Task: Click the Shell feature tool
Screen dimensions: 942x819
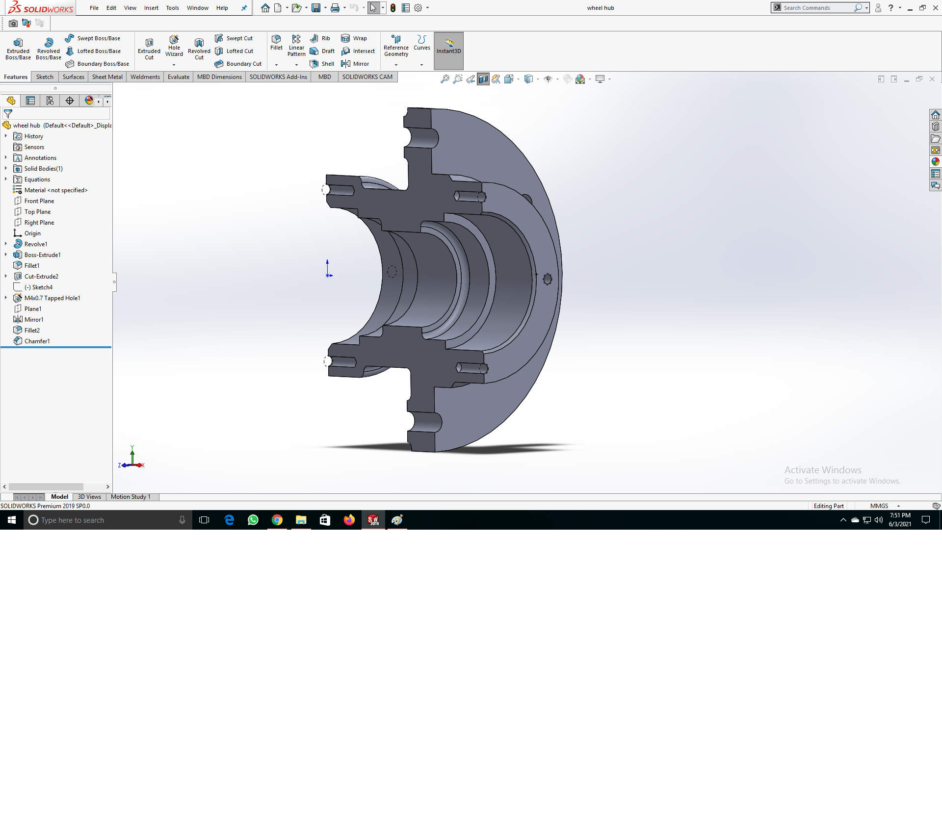Action: pos(322,64)
